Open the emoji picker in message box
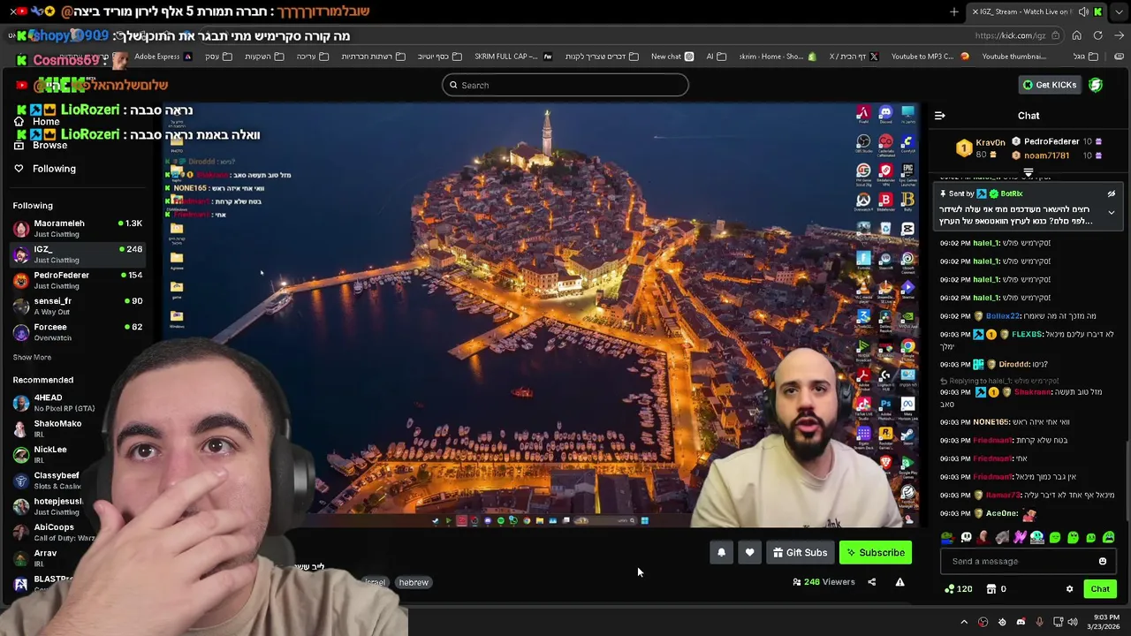This screenshot has width=1131, height=636. [x=1102, y=561]
